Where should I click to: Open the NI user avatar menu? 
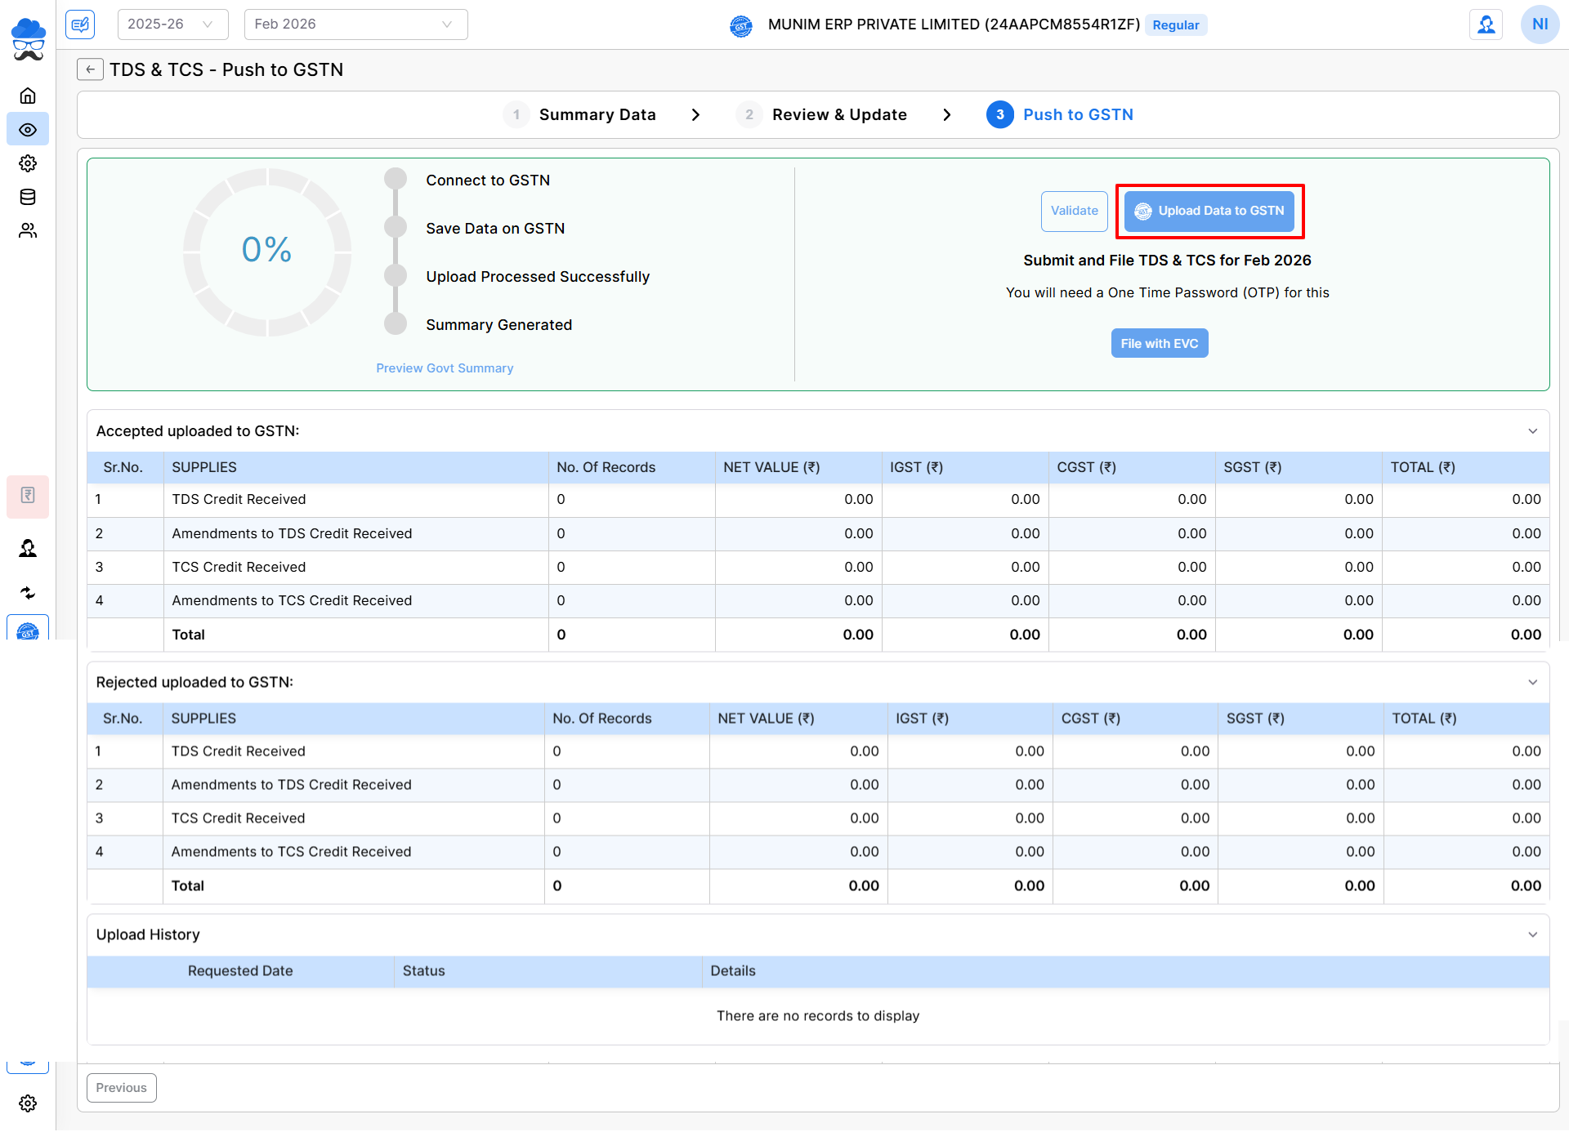tap(1540, 25)
